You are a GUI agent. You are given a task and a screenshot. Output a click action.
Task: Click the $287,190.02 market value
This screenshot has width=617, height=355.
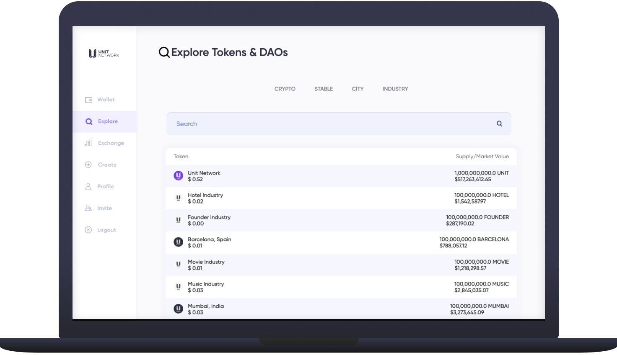pos(460,224)
